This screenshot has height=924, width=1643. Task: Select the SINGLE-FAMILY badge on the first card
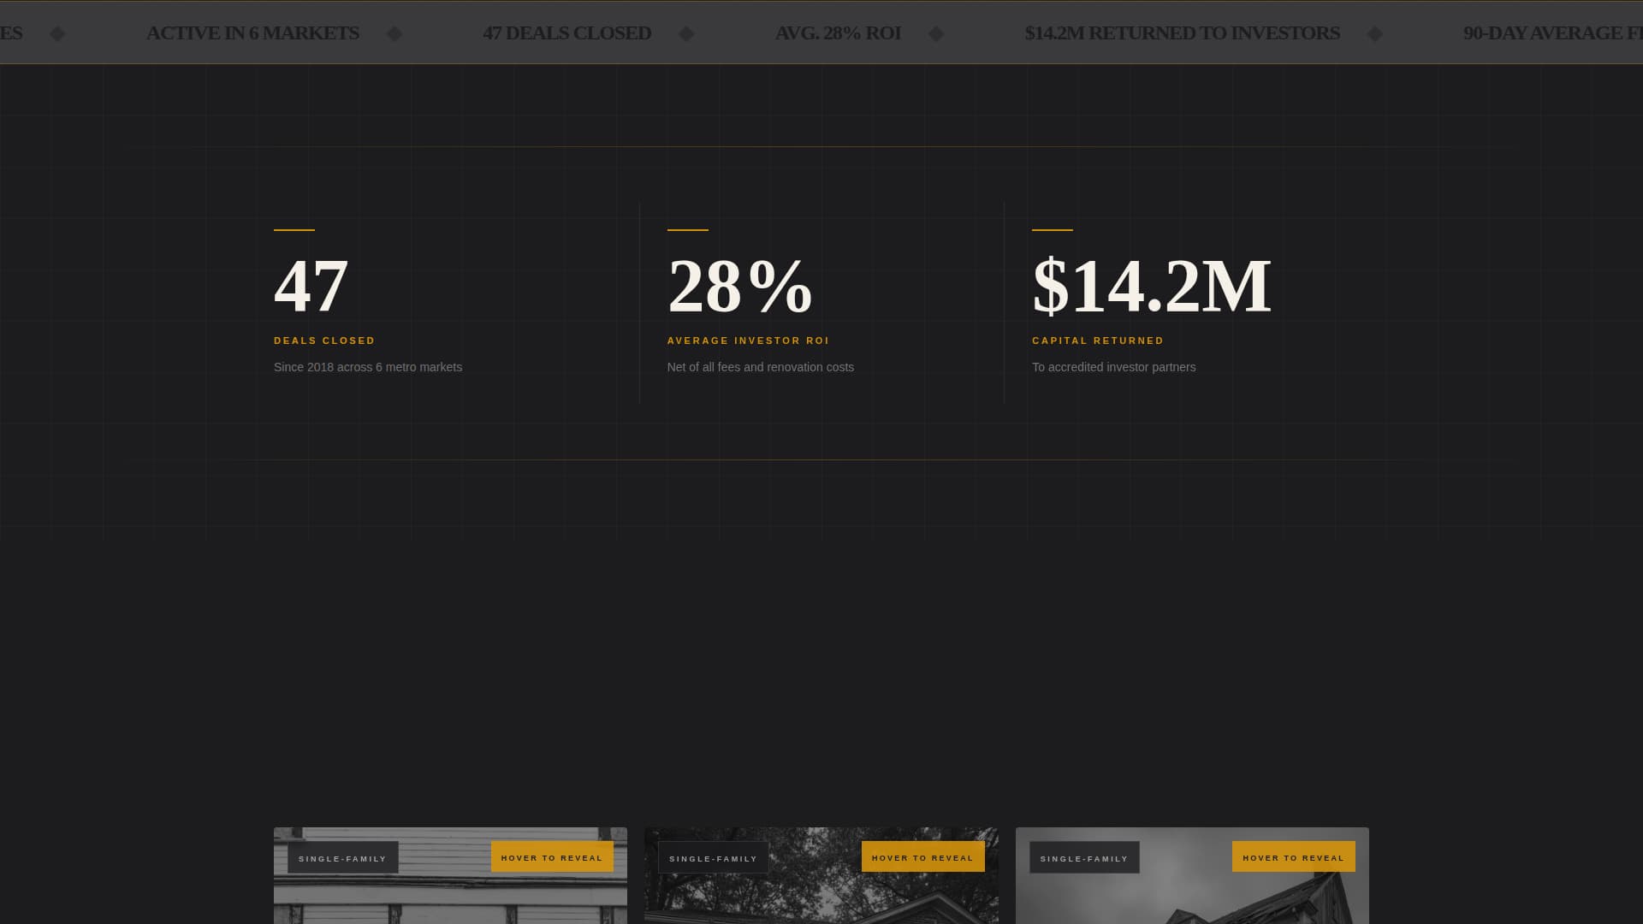342,857
